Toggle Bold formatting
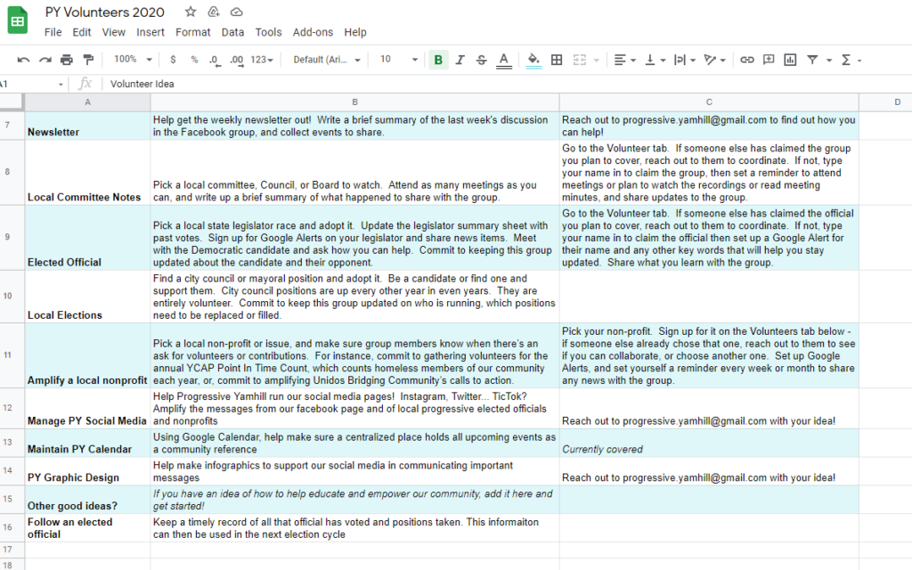This screenshot has height=570, width=912. click(438, 60)
